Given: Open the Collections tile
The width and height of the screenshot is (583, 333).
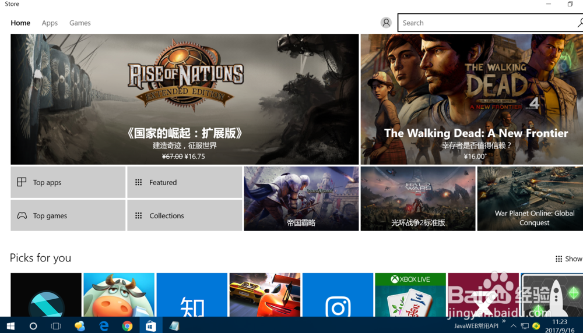Looking at the screenshot, I should [x=185, y=215].
